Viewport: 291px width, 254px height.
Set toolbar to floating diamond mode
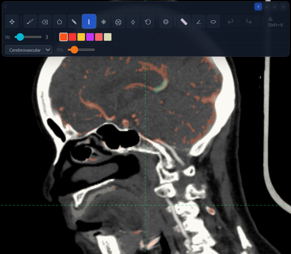pos(283,7)
